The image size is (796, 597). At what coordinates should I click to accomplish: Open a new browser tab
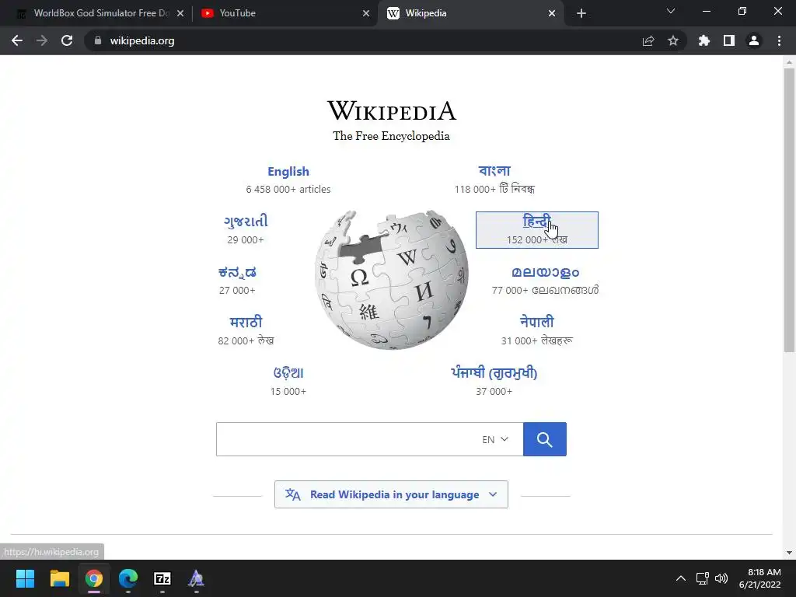581,13
